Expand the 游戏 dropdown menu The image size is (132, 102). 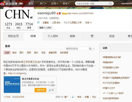[x=66, y=3]
